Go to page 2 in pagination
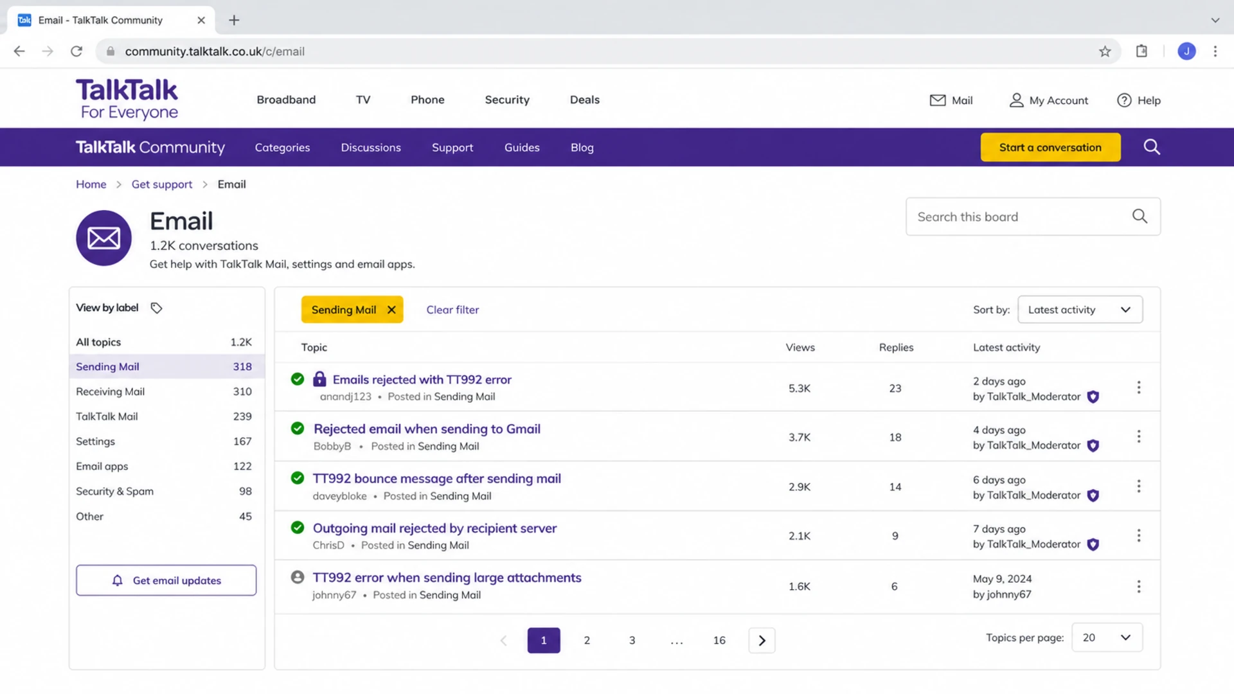Image resolution: width=1234 pixels, height=694 pixels. point(587,641)
